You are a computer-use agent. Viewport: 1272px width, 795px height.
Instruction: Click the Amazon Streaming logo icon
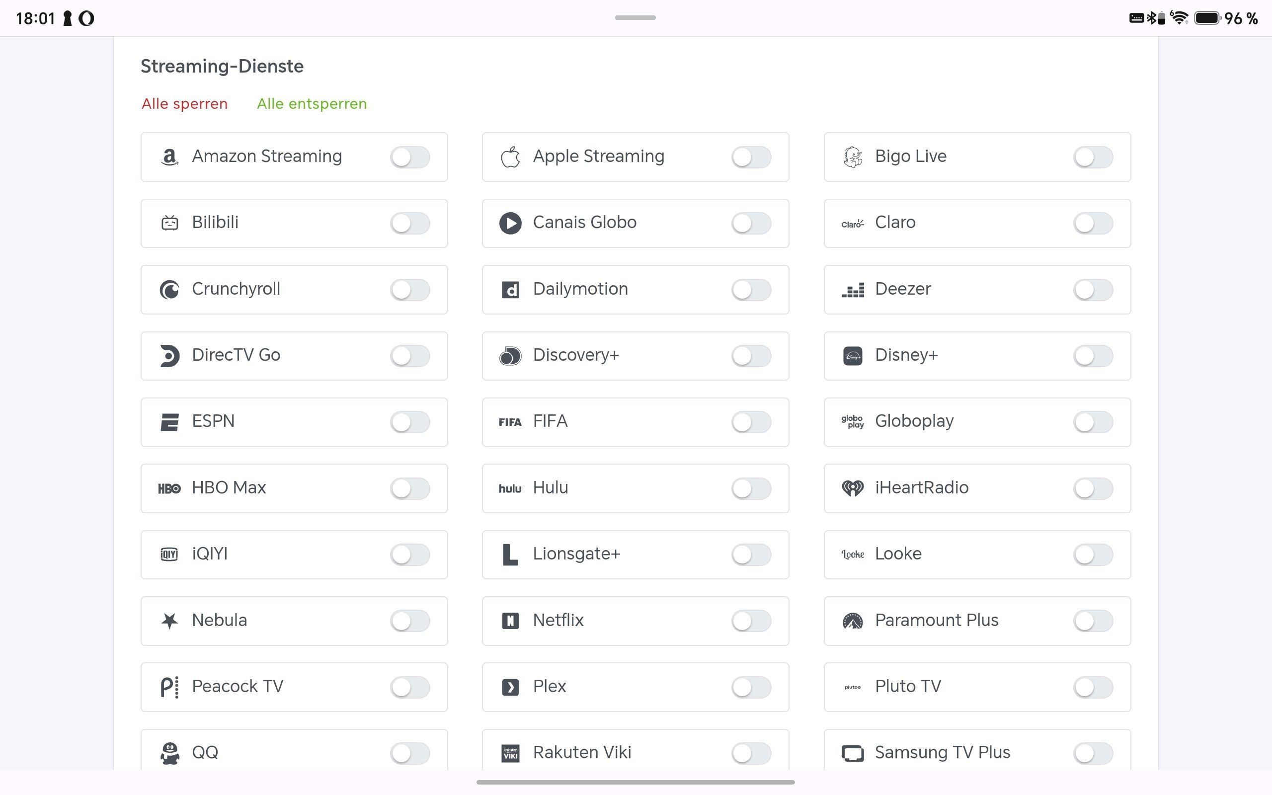pos(169,157)
